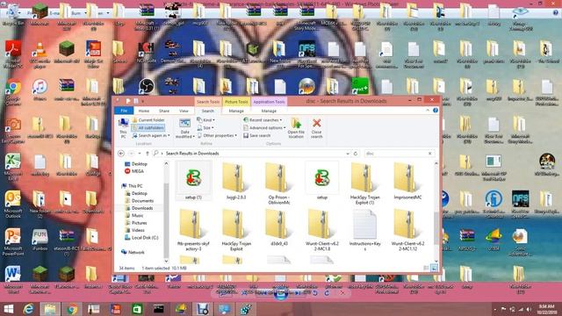
Task: Click the Save search option
Action: pos(256,135)
